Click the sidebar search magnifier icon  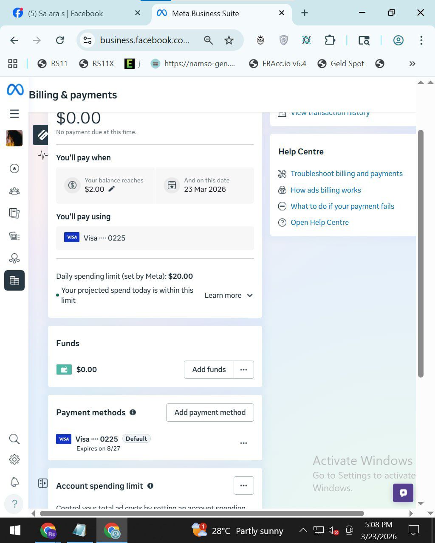[x=14, y=439]
